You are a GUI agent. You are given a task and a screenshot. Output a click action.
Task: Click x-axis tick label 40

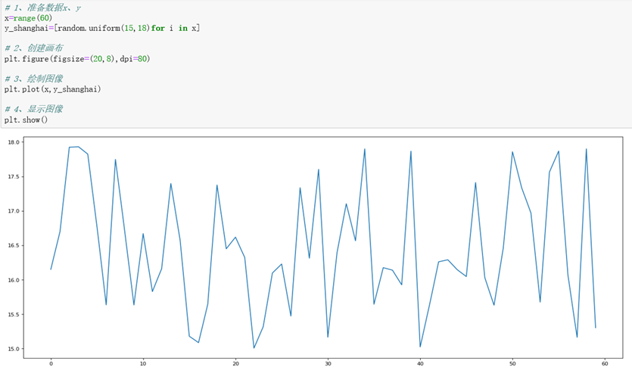(x=420, y=363)
